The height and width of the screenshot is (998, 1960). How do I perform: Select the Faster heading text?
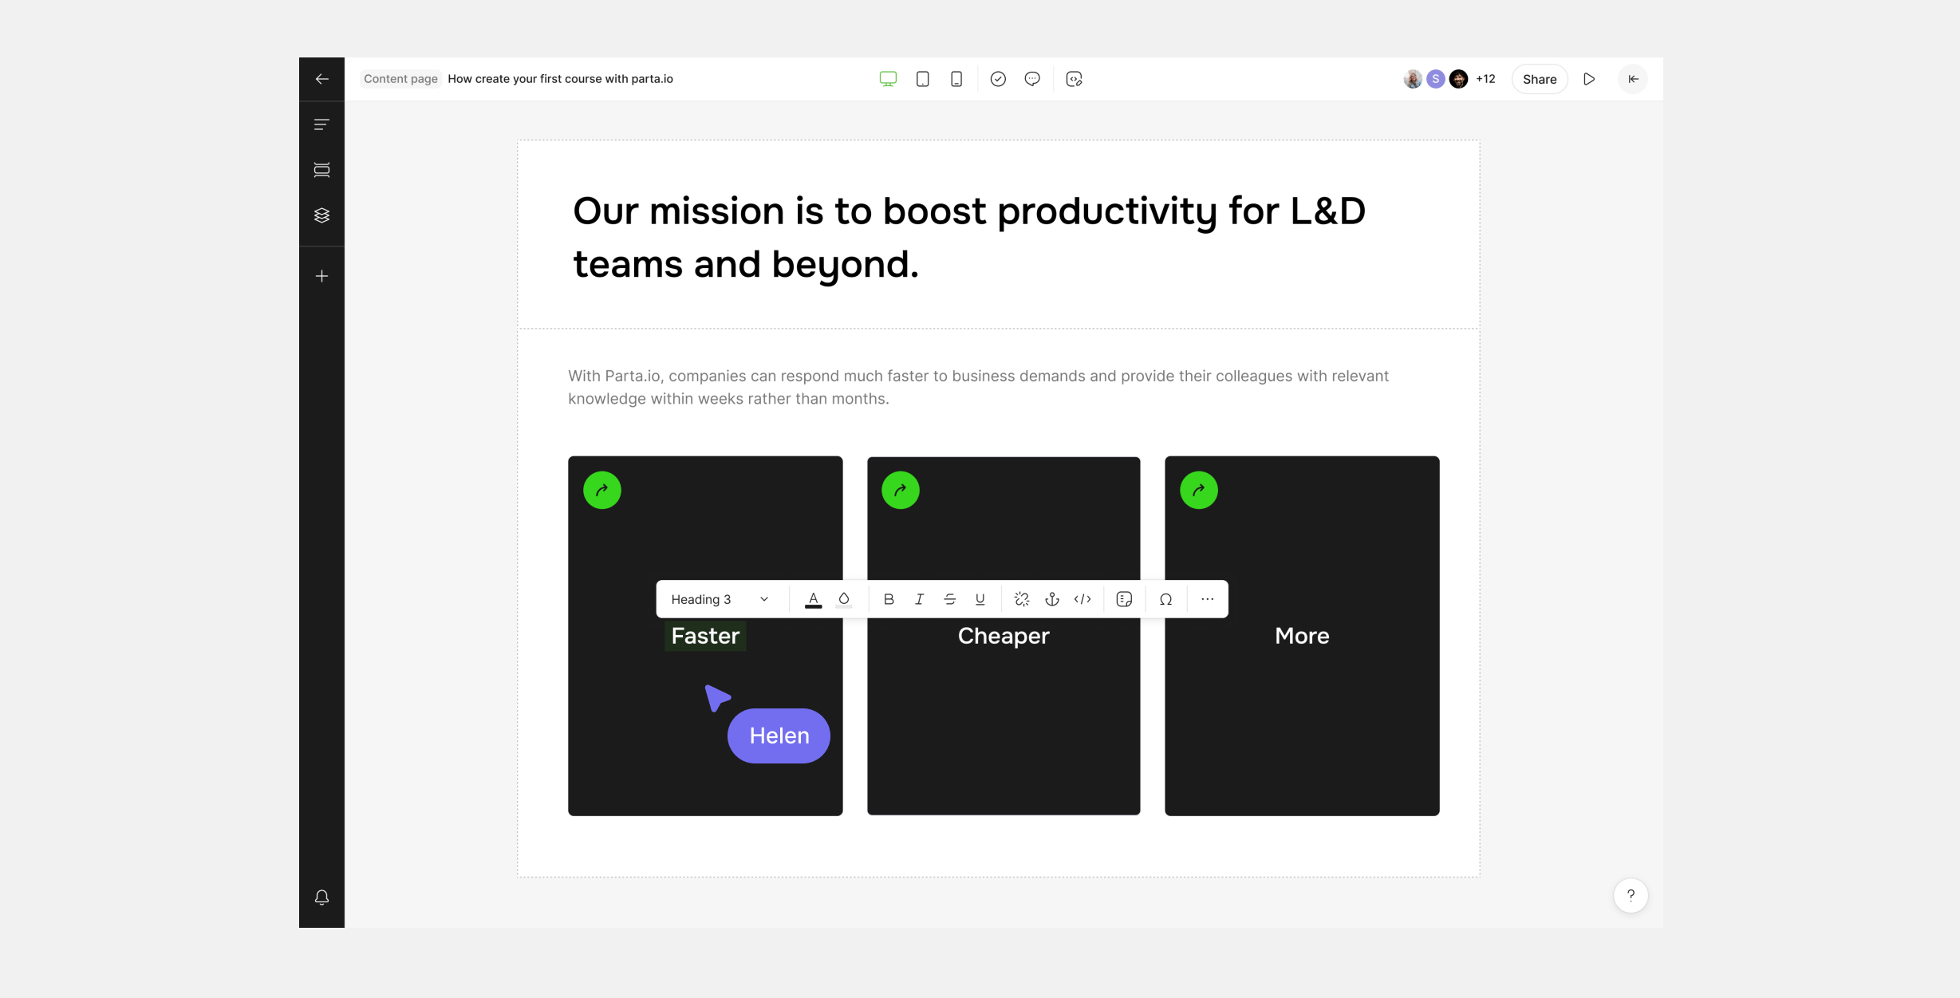[705, 636]
